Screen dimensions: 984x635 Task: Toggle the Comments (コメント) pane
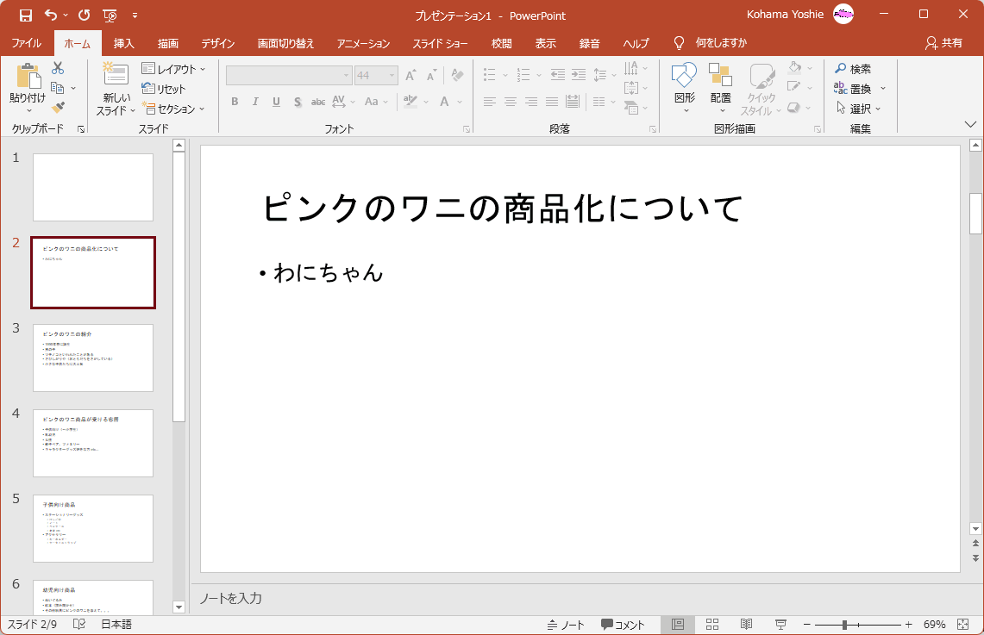[x=623, y=625]
